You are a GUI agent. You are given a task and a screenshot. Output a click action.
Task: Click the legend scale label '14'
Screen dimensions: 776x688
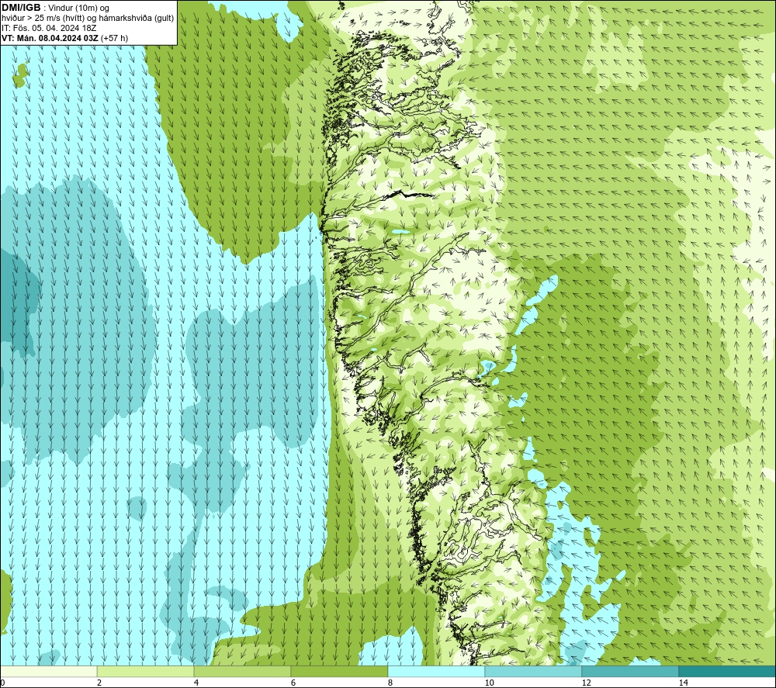click(x=684, y=683)
